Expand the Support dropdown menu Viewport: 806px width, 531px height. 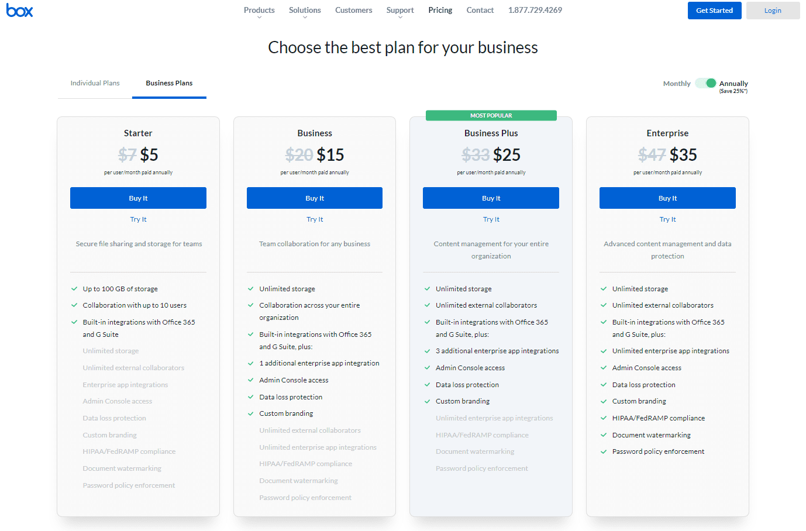(x=399, y=10)
